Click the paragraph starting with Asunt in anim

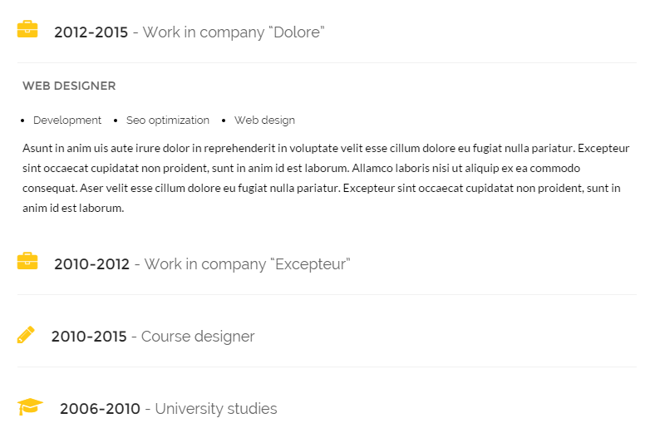[326, 178]
